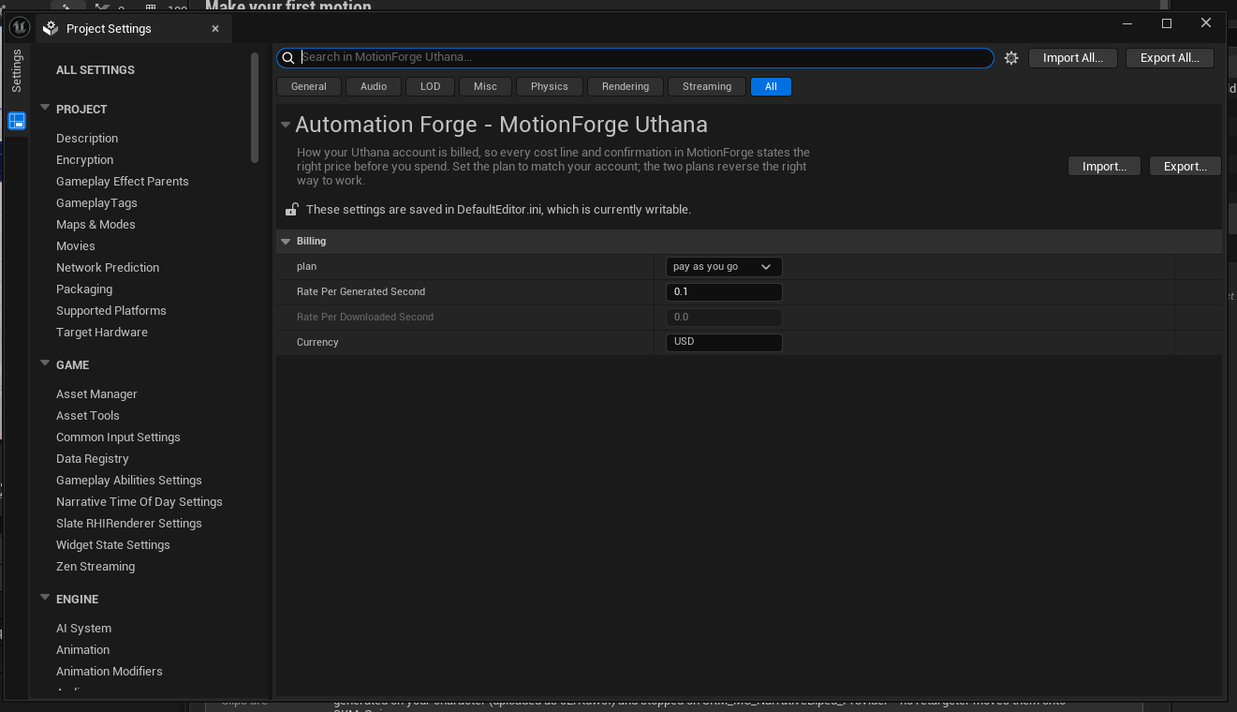The image size is (1237, 712).
Task: Click the Export All... button
Action: tap(1171, 58)
